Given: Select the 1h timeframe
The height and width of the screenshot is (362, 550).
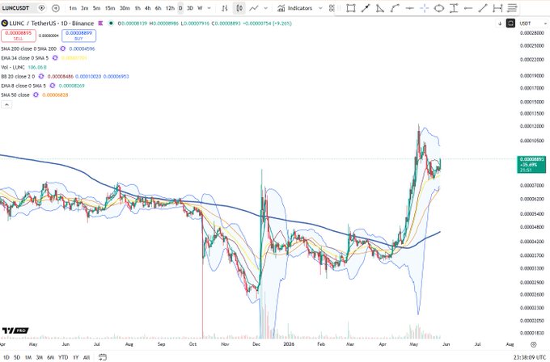Looking at the screenshot, I should click(137, 8).
